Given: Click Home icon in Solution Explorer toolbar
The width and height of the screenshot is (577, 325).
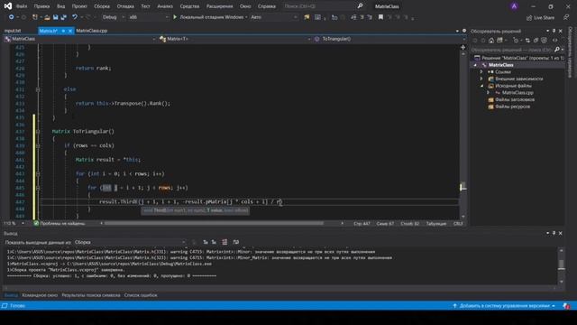Looking at the screenshot, I should (x=491, y=41).
